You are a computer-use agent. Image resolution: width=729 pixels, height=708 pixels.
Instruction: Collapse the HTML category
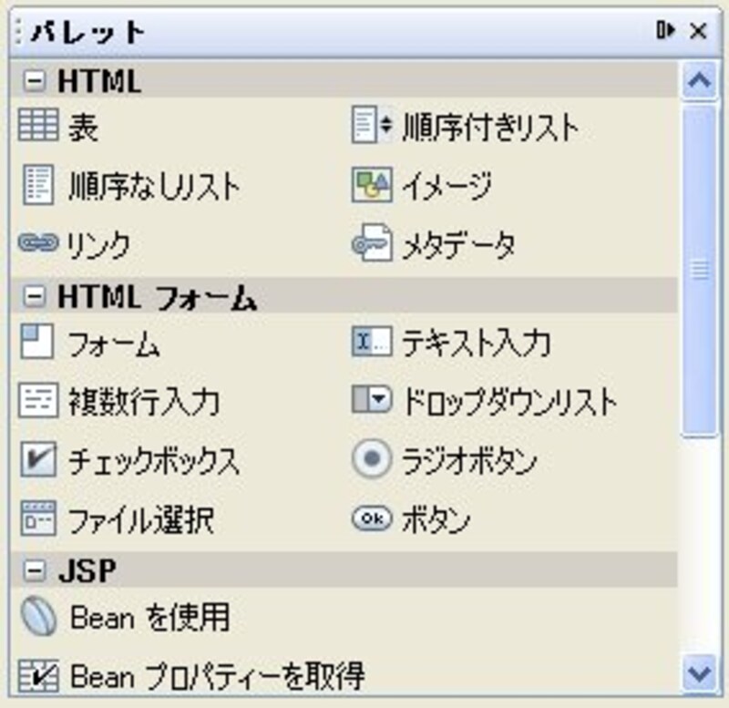(x=35, y=82)
